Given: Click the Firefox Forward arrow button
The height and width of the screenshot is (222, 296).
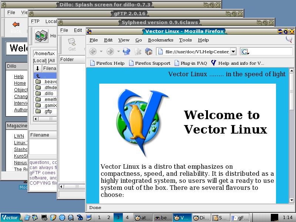Looking at the screenshot, I should click(110, 51).
